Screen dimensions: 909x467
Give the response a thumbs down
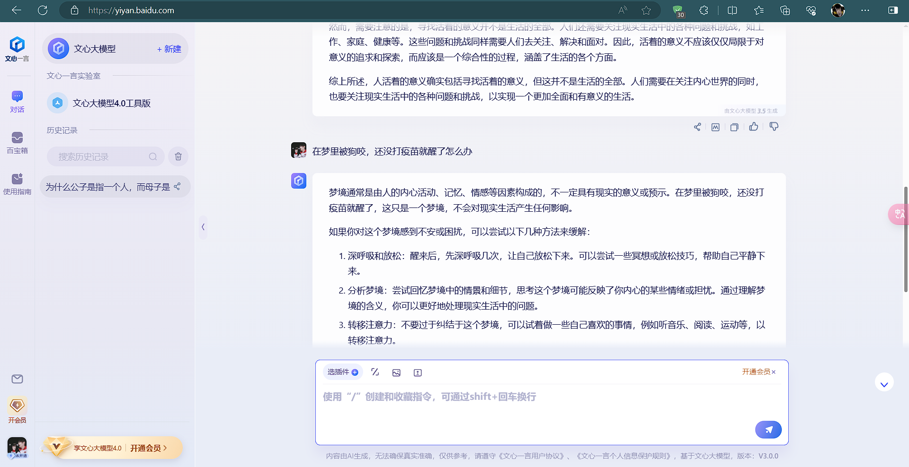coord(774,127)
